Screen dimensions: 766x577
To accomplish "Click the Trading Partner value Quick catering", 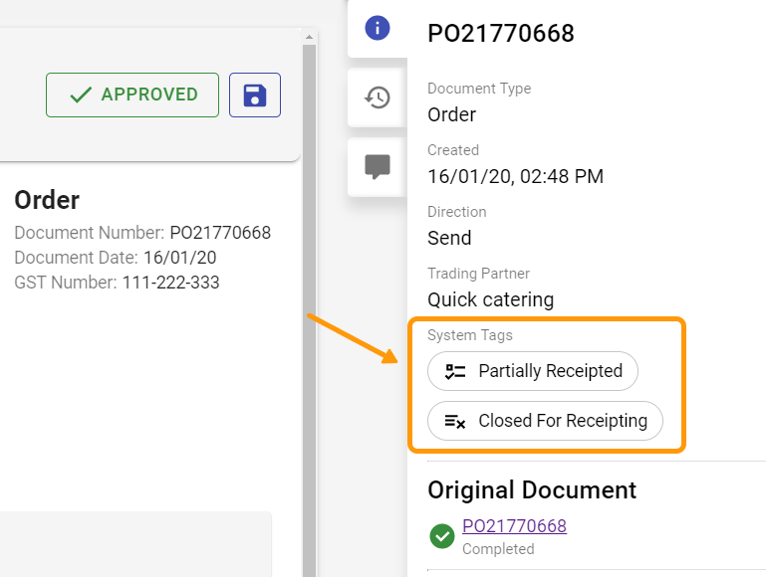I will [x=490, y=299].
